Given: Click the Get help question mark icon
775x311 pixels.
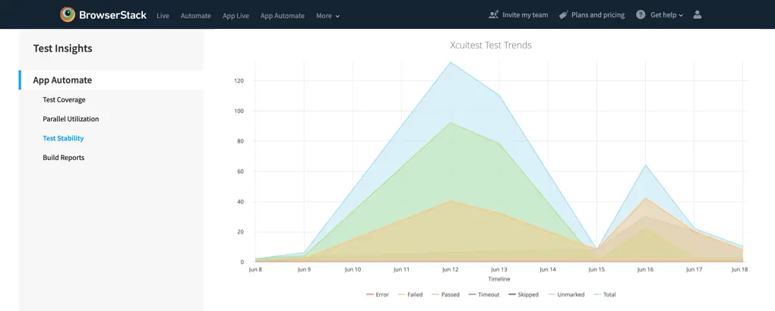Looking at the screenshot, I should (x=641, y=14).
